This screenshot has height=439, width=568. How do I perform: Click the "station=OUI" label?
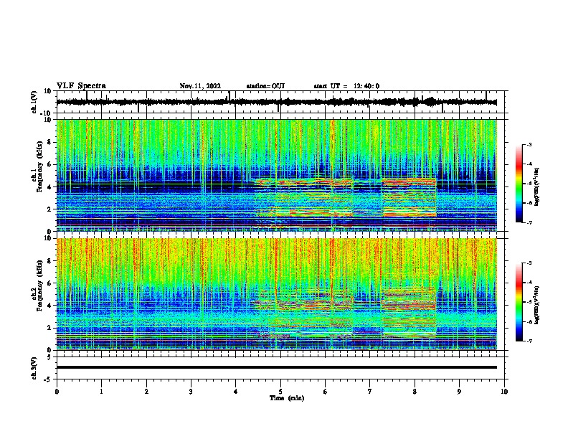(265, 86)
